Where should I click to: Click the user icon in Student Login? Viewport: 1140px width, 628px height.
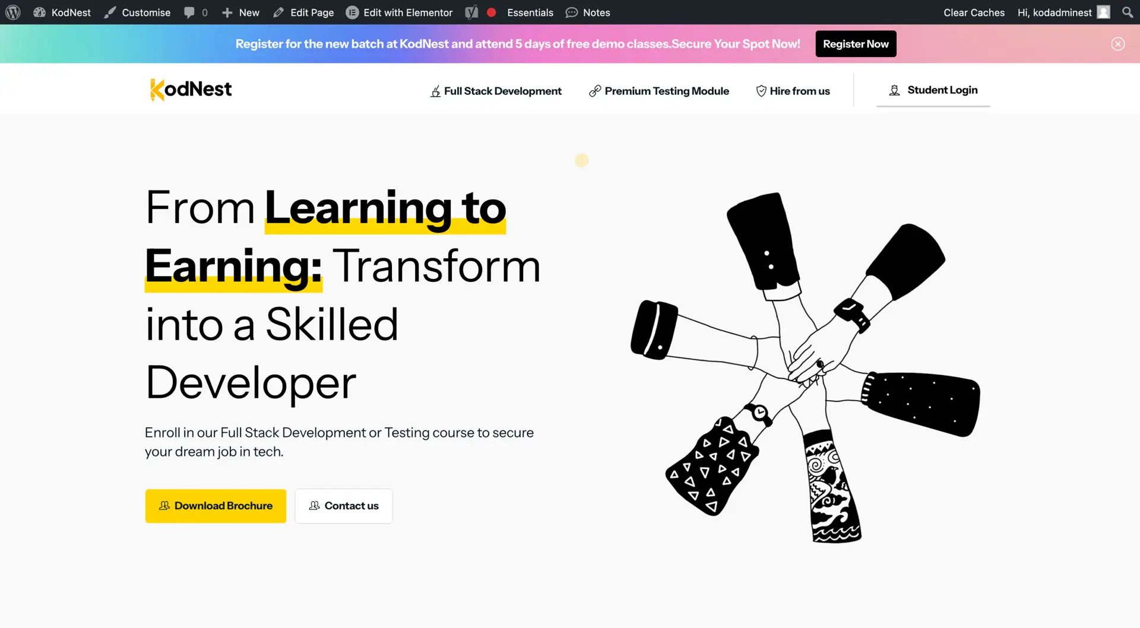(x=894, y=90)
